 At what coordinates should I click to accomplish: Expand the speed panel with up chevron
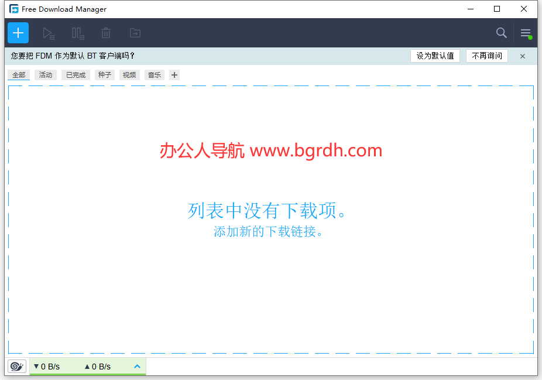137,366
